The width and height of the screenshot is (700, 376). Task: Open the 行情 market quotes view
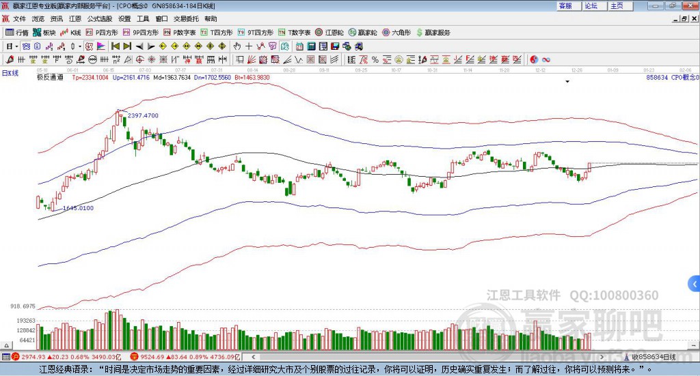[x=16, y=33]
